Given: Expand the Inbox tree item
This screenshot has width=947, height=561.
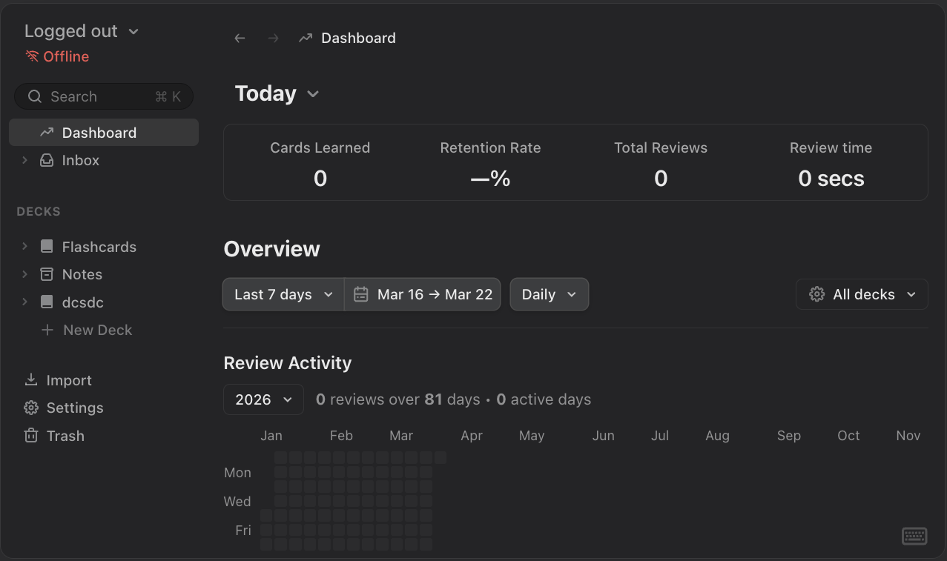Looking at the screenshot, I should pos(24,161).
